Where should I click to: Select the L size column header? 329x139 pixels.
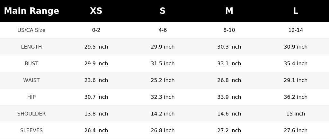tap(296, 11)
